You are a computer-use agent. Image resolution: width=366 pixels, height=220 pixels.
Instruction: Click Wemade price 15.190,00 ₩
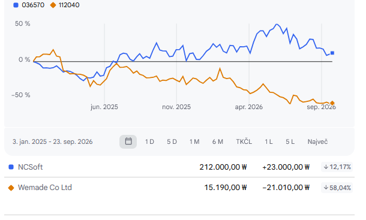point(225,188)
